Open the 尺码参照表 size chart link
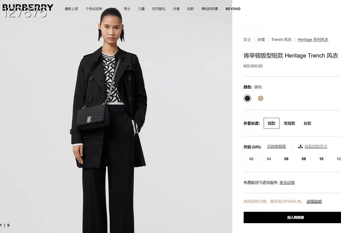The height and width of the screenshot is (233, 341). tap(276, 146)
